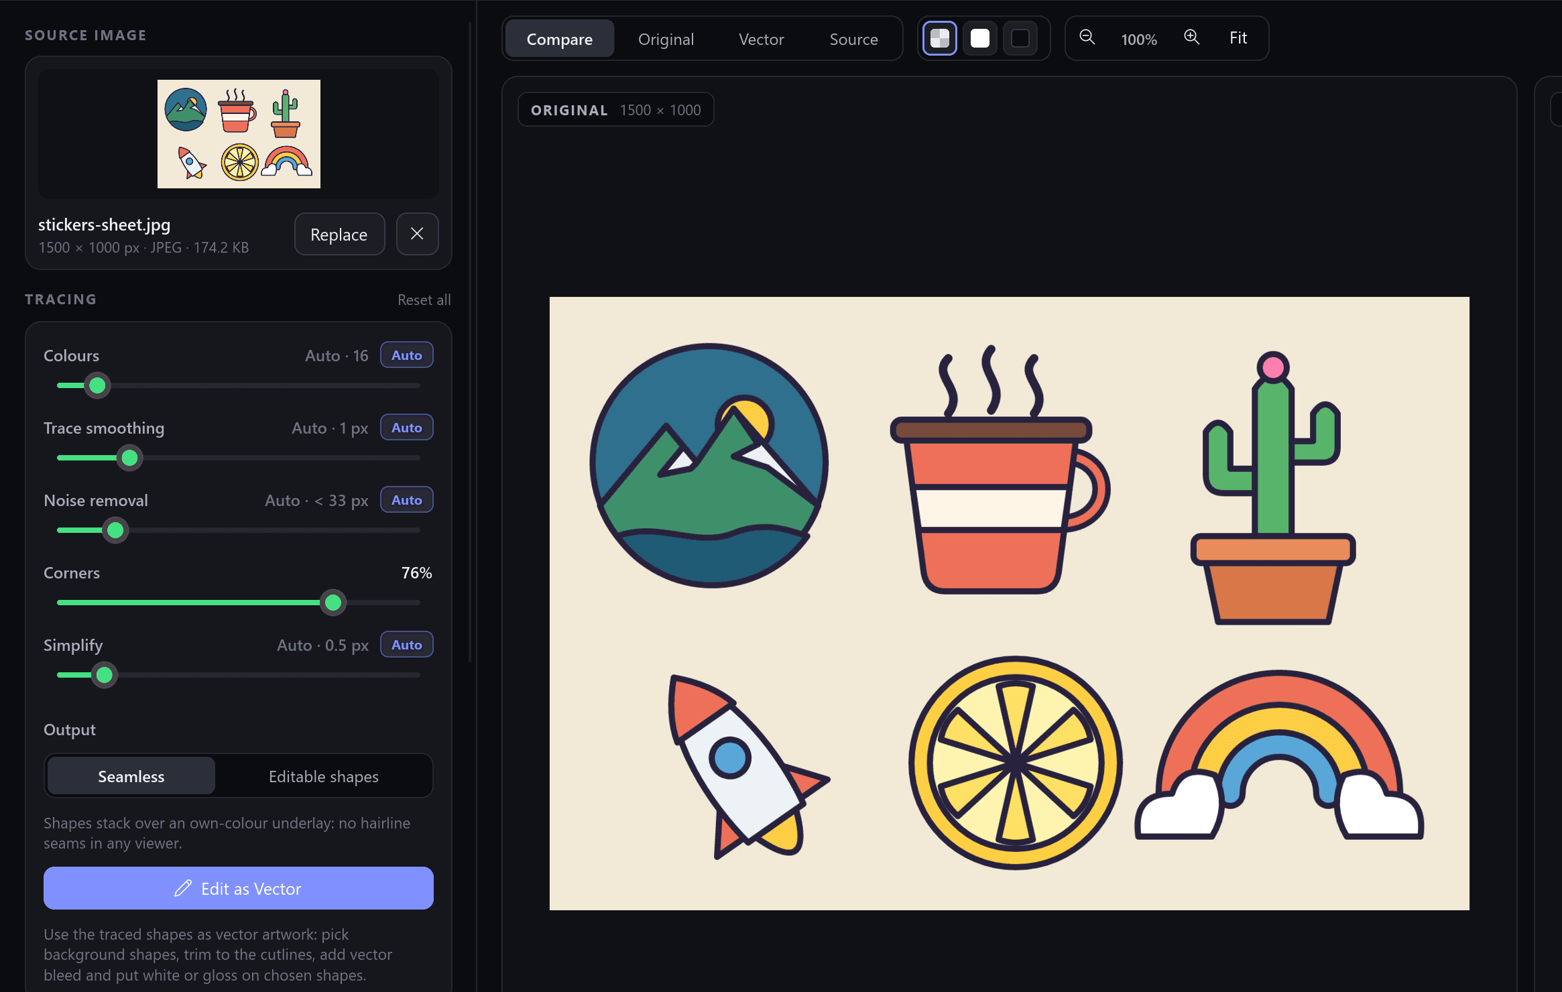Click the Reset all link
The width and height of the screenshot is (1562, 992).
pos(424,300)
